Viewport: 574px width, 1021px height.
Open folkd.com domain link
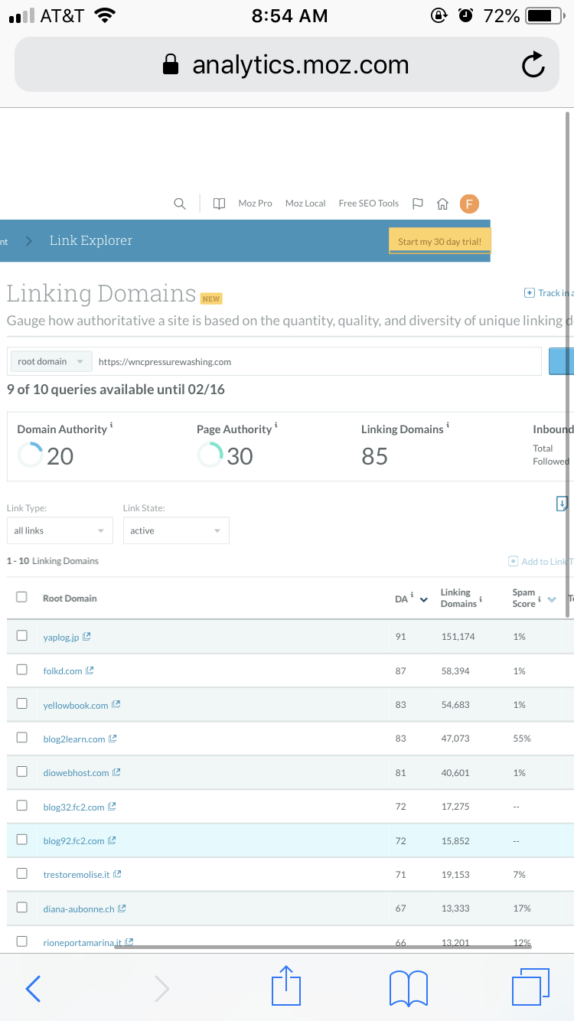pyautogui.click(x=63, y=671)
